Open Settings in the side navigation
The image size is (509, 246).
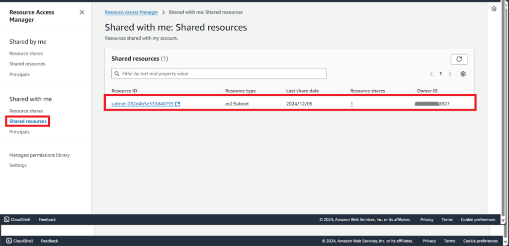[x=18, y=165]
